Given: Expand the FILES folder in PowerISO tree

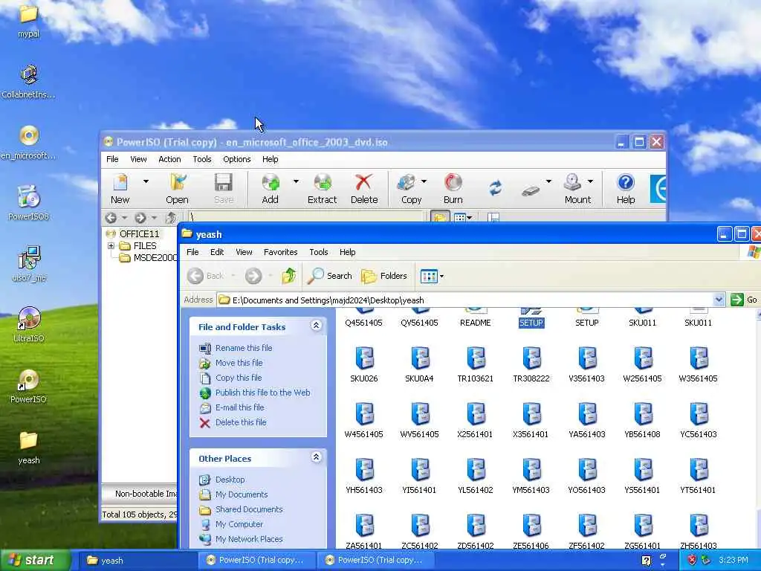Looking at the screenshot, I should 111,246.
